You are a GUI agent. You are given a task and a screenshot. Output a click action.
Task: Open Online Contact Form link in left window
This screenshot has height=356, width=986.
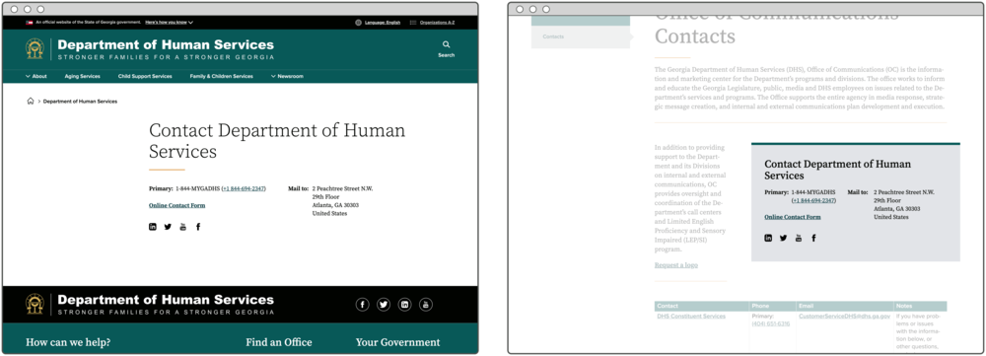point(176,205)
